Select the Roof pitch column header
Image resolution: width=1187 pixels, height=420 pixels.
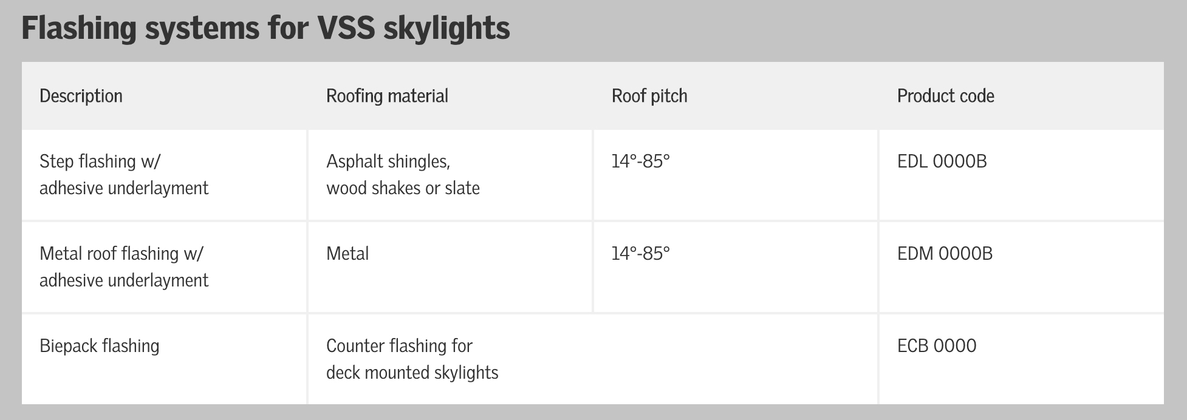(649, 96)
